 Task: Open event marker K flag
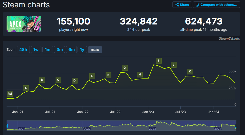tap(190, 71)
